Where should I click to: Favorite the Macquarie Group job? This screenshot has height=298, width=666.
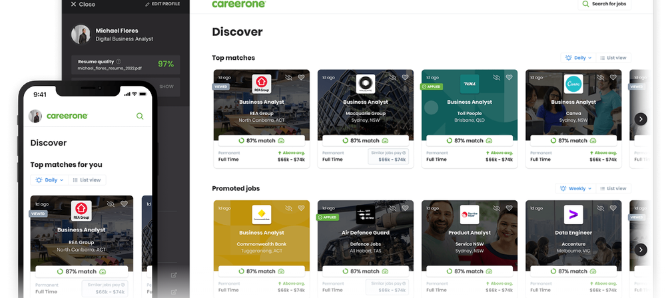tap(405, 78)
